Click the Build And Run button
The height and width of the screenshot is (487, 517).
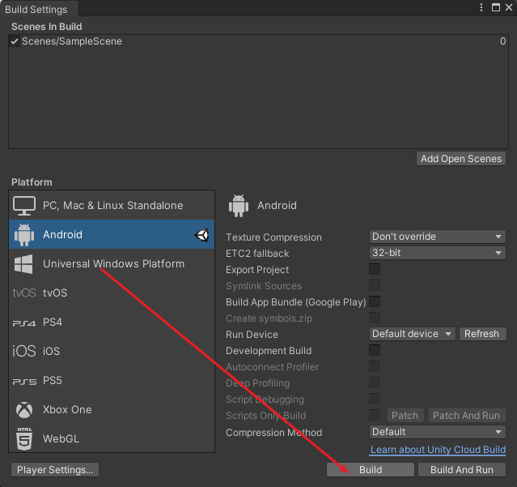[x=462, y=470]
